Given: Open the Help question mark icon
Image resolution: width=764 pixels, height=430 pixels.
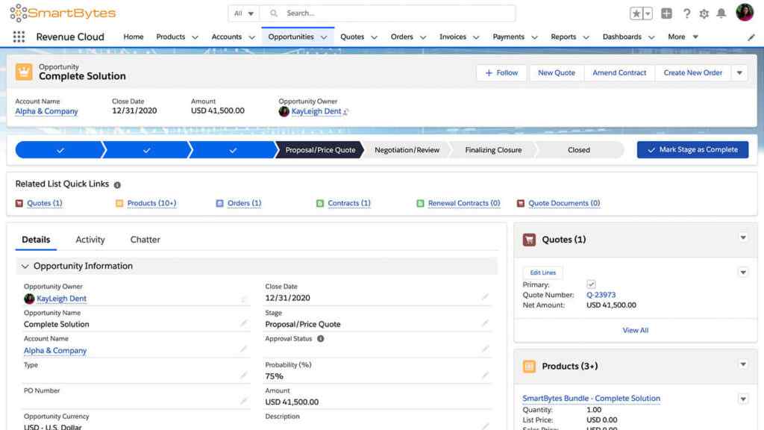Looking at the screenshot, I should pos(686,13).
